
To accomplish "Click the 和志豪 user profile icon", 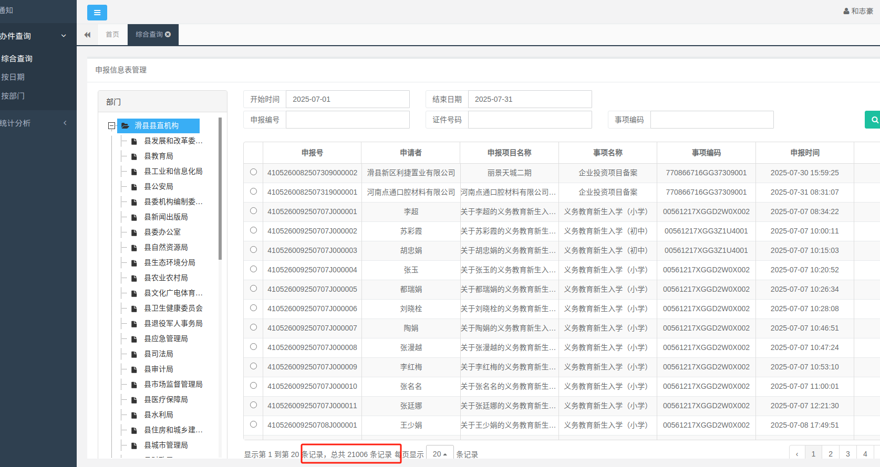I will (846, 11).
